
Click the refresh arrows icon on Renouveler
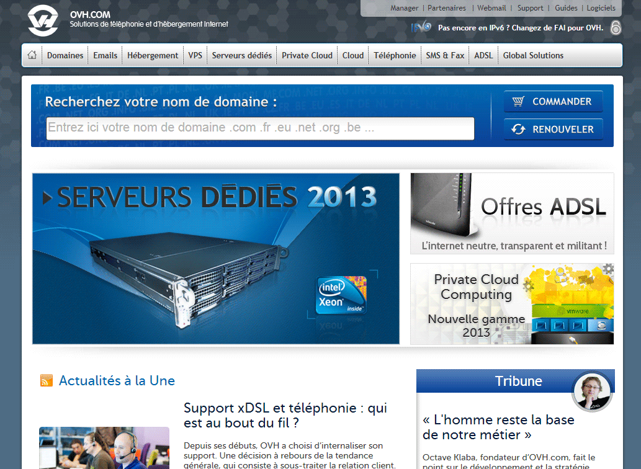518,130
